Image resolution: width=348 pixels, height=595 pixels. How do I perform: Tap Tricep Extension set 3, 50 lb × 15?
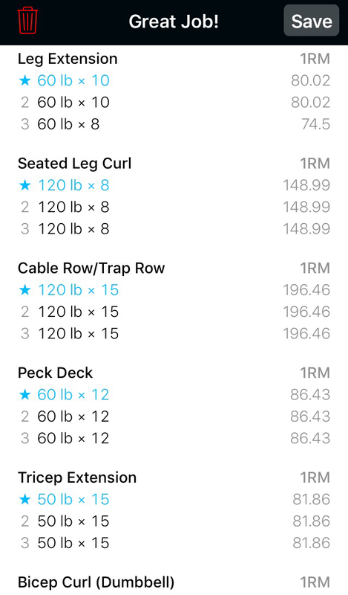pos(174,543)
